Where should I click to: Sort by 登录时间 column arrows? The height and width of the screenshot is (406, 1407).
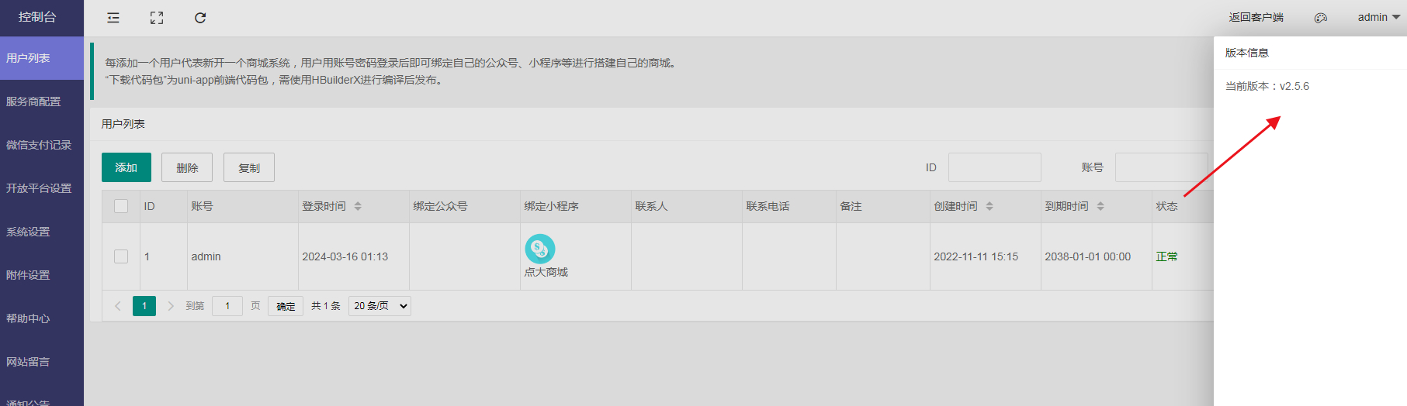[x=358, y=206]
